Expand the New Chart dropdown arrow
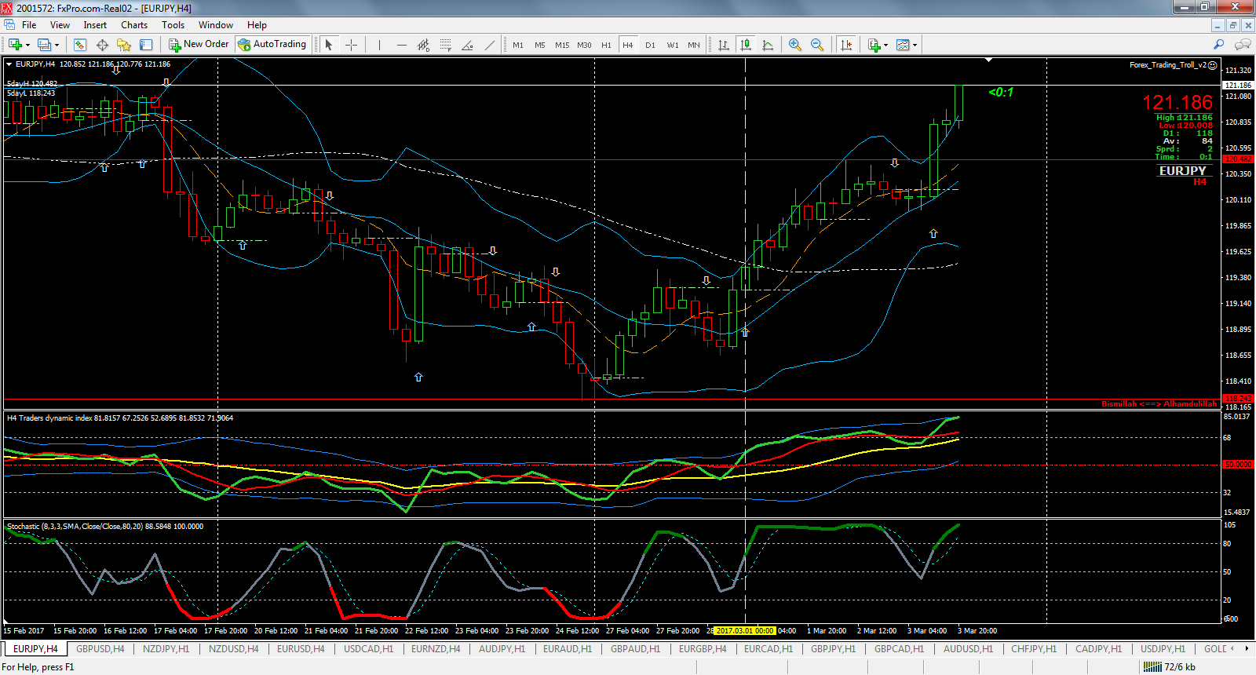The image size is (1256, 675). click(x=27, y=45)
